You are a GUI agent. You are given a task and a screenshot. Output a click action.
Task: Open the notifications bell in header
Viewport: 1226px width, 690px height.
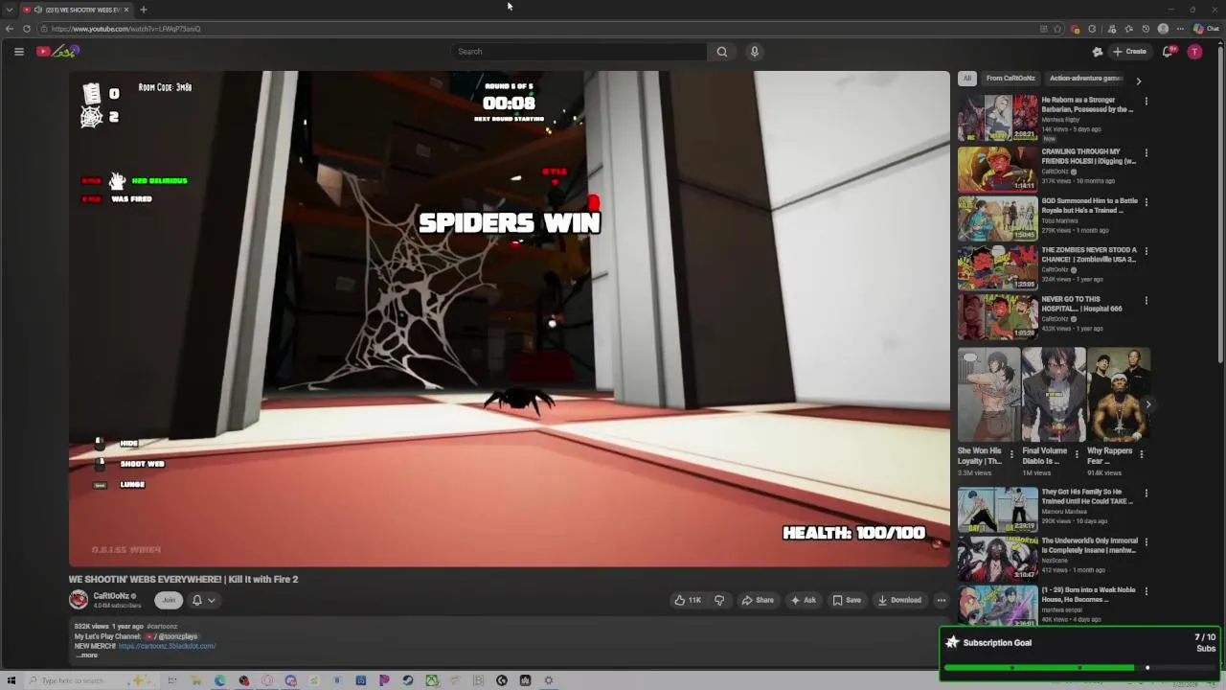(x=1168, y=52)
